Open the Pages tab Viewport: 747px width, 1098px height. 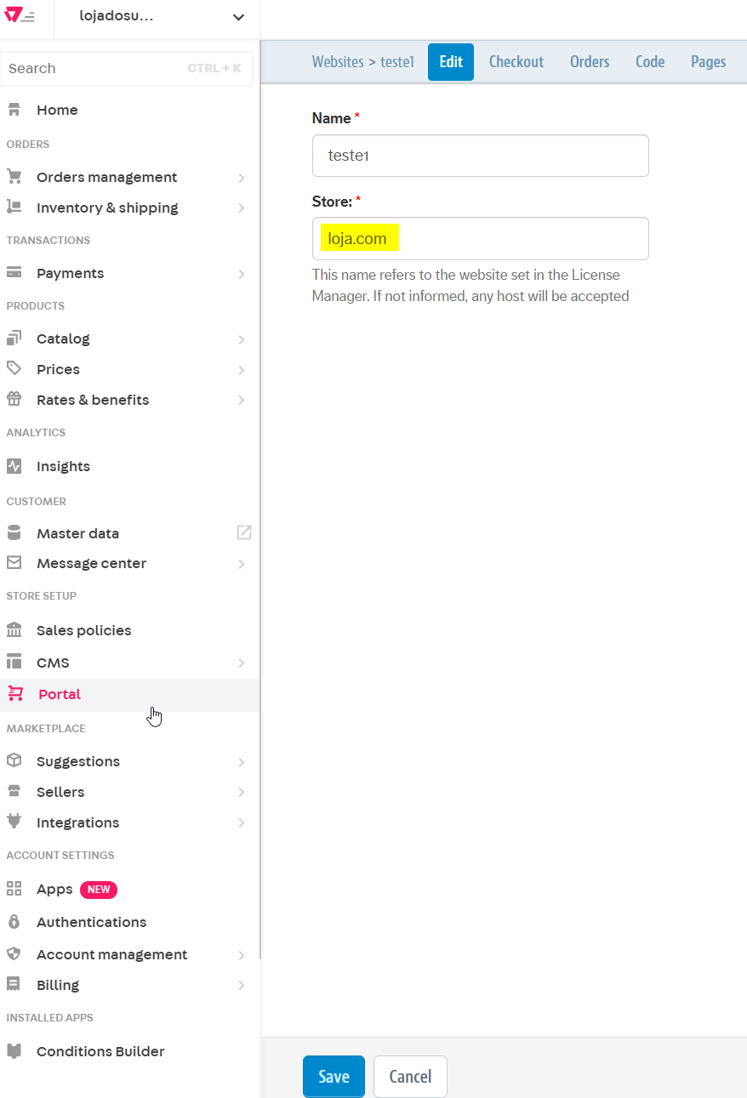click(708, 61)
